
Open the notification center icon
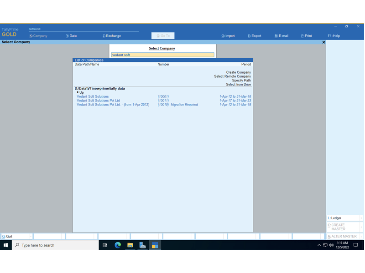[x=356, y=245]
